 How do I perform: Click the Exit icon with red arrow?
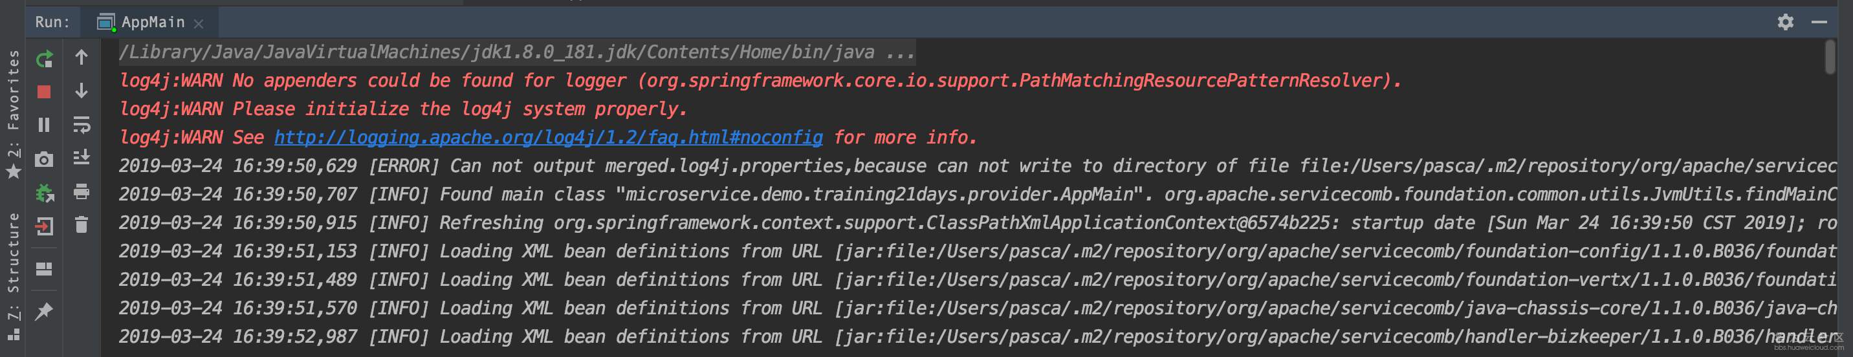(45, 227)
